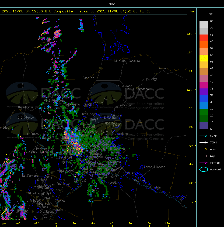This screenshot has width=224, height=227.
Task: Click the 'Tulumaya' map label
Action: click(x=92, y=119)
